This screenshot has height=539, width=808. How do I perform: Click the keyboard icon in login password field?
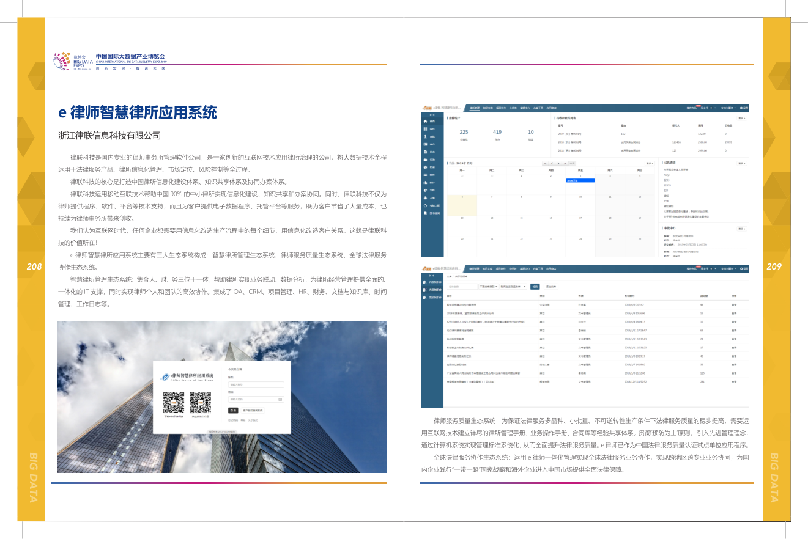coord(280,399)
